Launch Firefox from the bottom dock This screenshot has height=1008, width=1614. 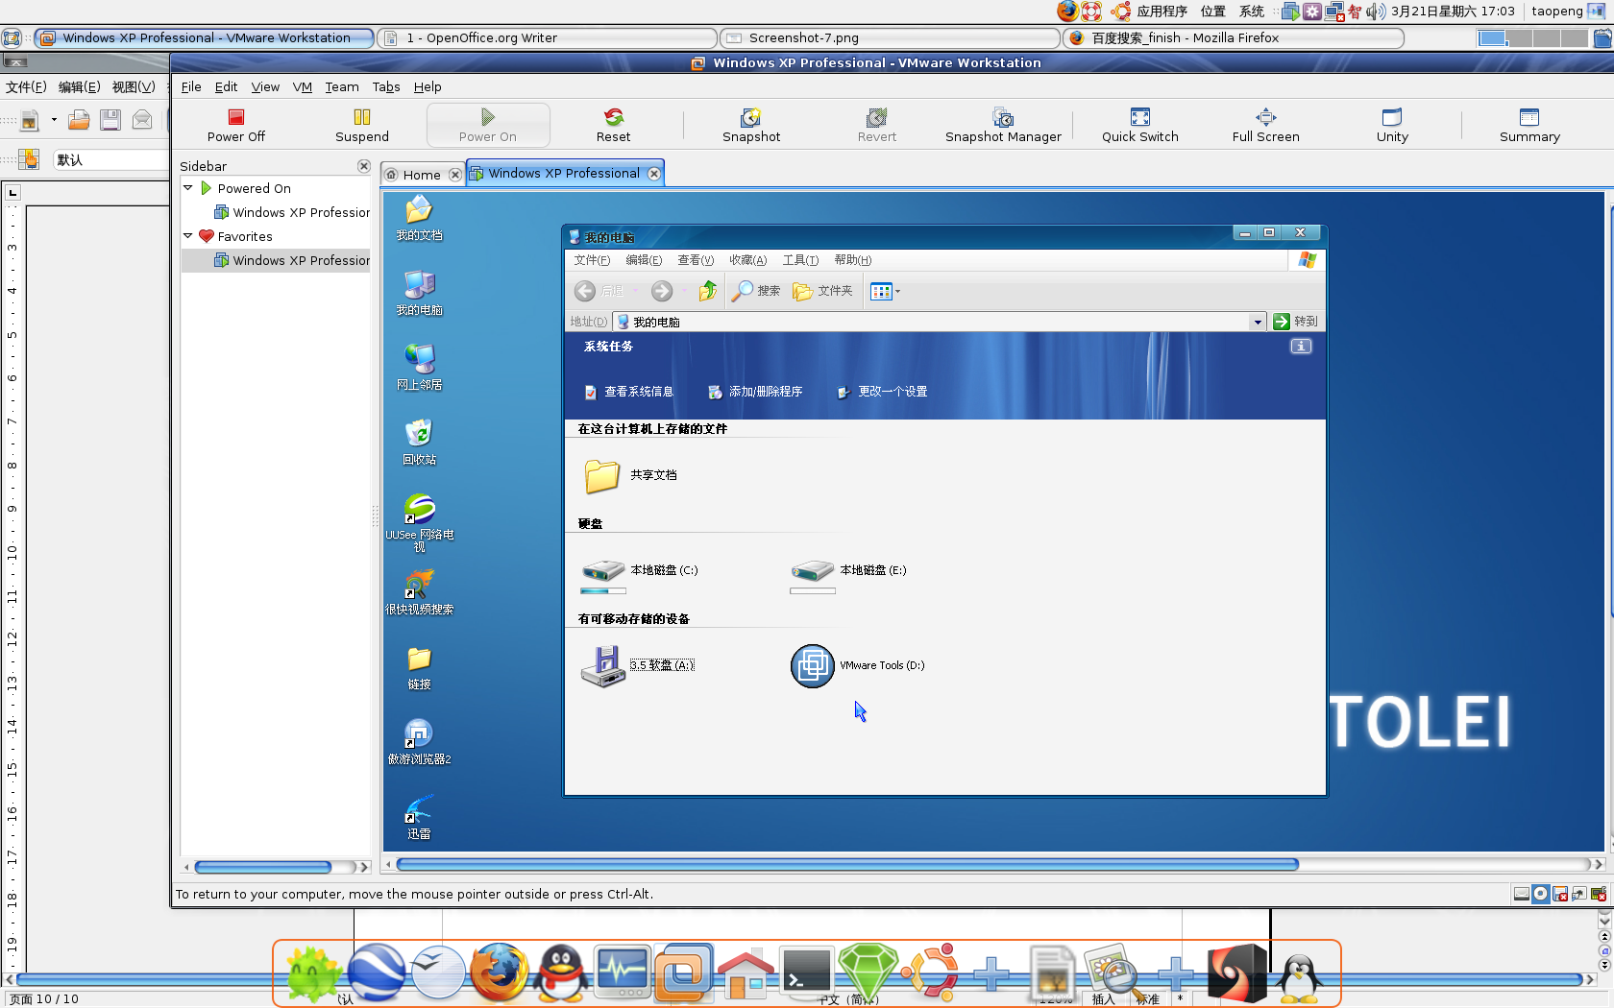(499, 972)
